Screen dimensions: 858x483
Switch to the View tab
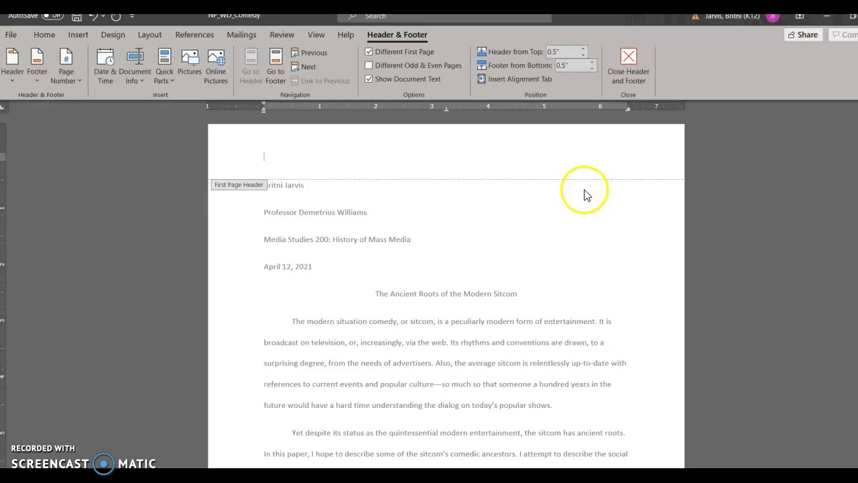coord(316,35)
